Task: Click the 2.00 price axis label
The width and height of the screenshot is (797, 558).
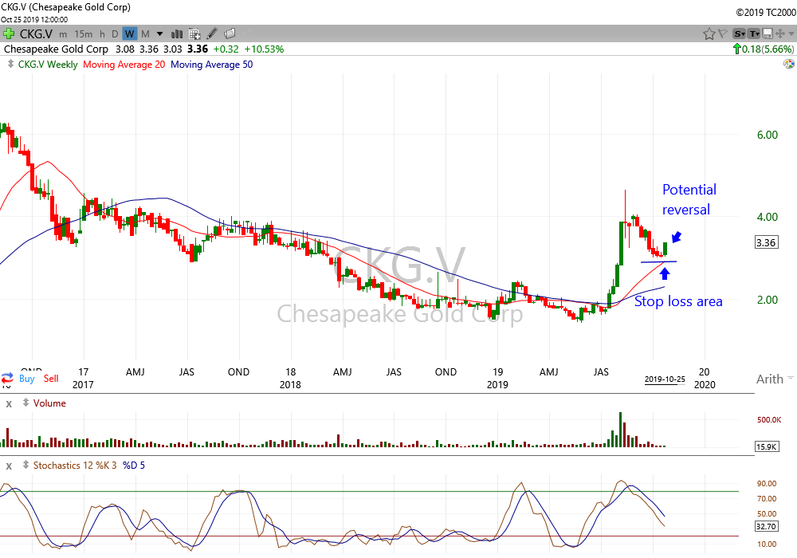Action: [x=767, y=300]
